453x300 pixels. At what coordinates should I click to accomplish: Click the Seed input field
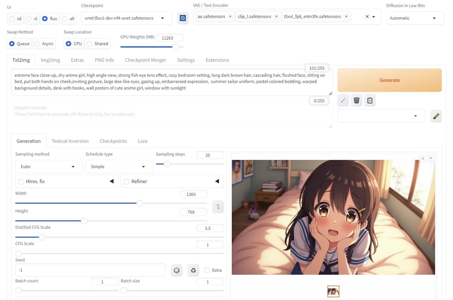point(91,270)
